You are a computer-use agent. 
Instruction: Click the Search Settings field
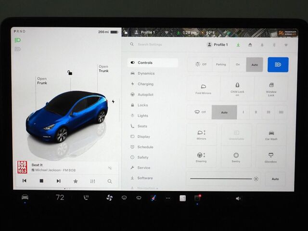[x=150, y=44]
